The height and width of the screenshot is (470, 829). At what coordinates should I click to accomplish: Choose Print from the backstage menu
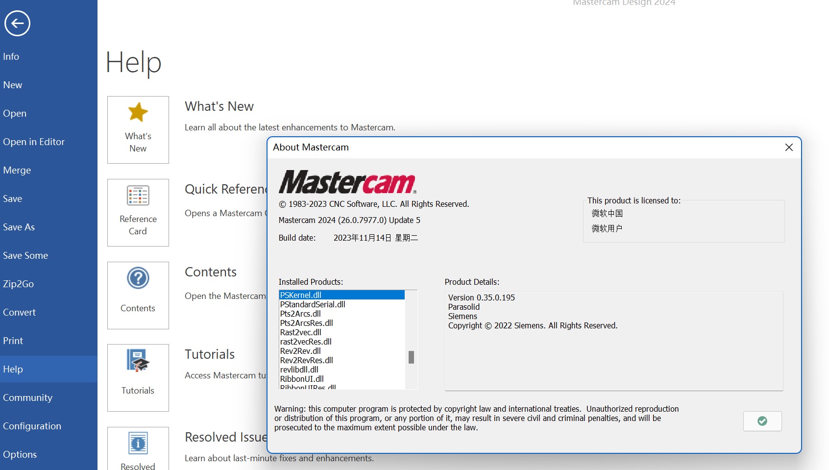[x=49, y=341]
